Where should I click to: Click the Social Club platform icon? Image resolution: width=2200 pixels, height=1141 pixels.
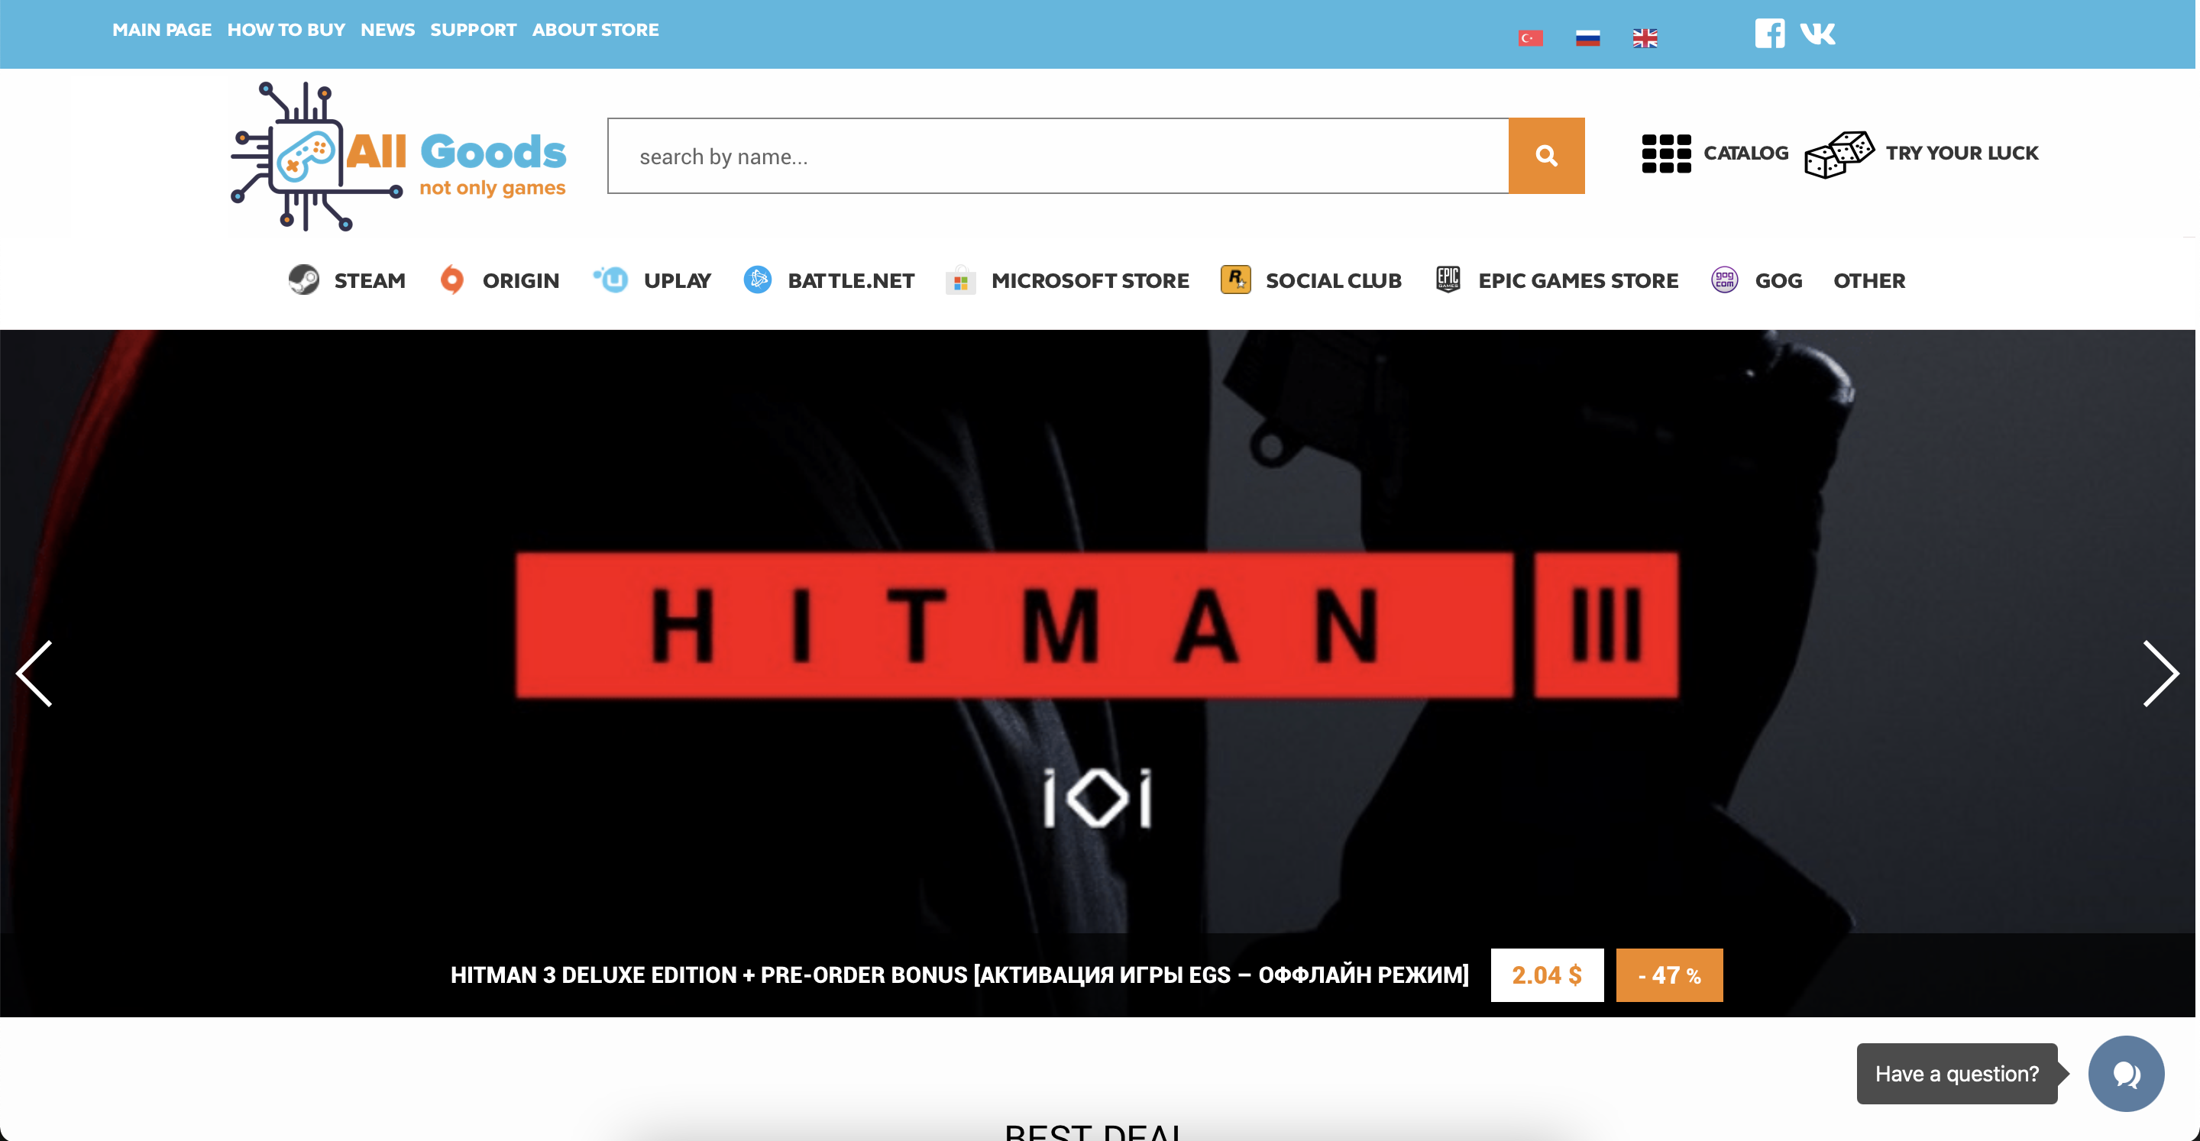(x=1235, y=280)
